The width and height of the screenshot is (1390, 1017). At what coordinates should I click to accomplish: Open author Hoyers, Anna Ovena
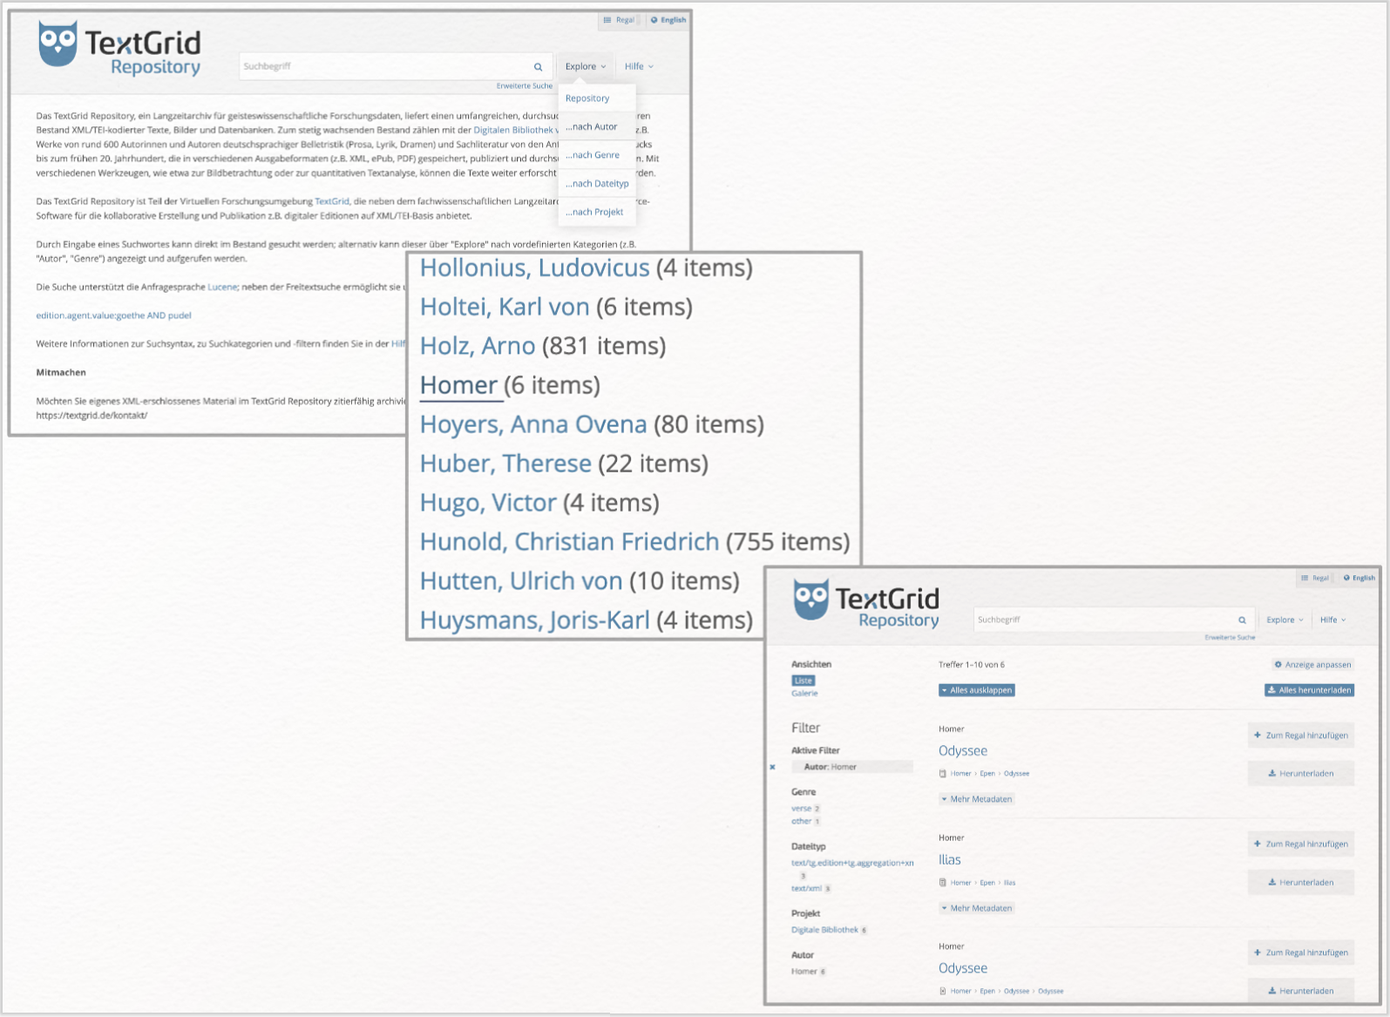click(x=533, y=424)
